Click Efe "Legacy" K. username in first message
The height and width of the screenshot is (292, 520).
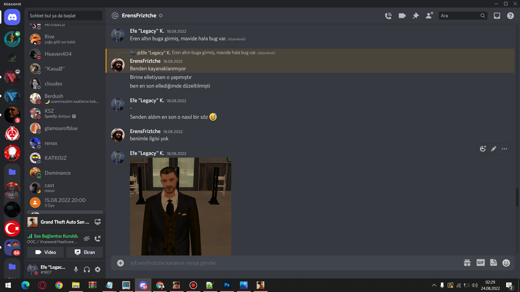[147, 31]
